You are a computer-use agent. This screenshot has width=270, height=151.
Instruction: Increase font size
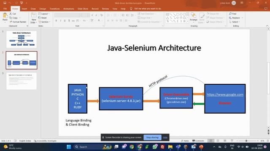pos(92,15)
